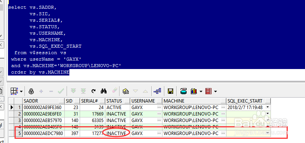Click the binoculars query by example icon
Image resolution: width=305 pixels, height=143 pixels.
pos(104,91)
